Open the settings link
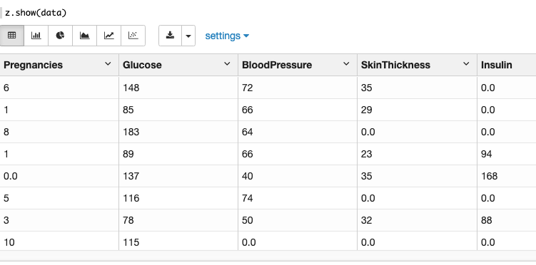This screenshot has height=265, width=536. click(227, 36)
